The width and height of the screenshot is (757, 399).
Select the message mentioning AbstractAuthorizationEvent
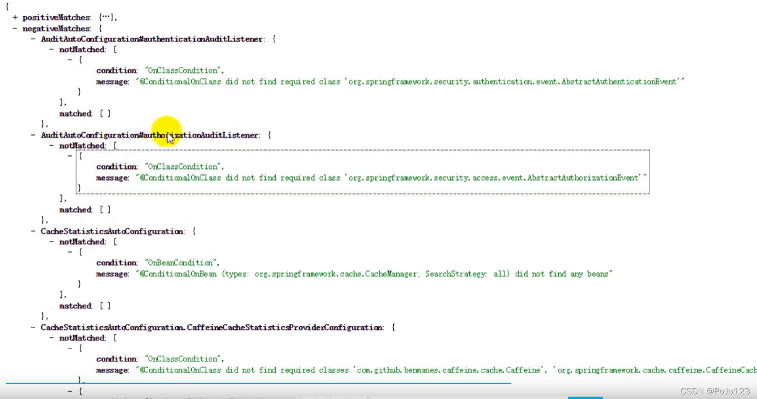[391, 178]
